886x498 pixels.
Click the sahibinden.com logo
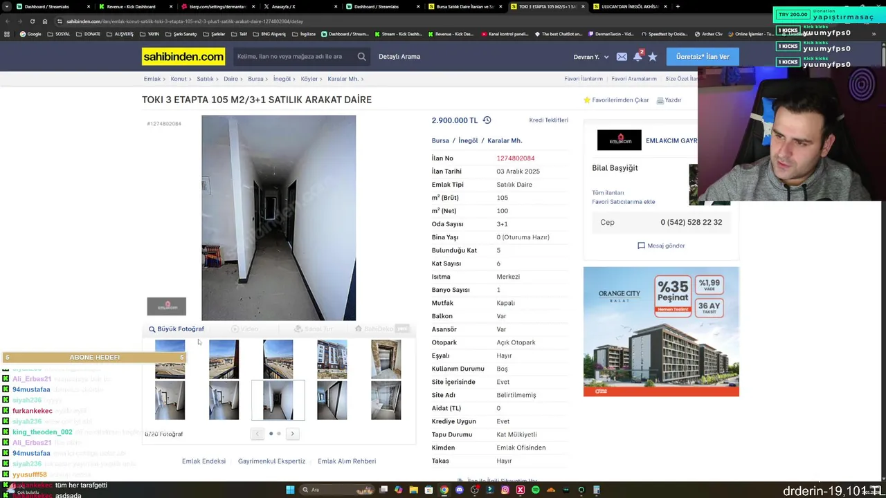pyautogui.click(x=183, y=57)
